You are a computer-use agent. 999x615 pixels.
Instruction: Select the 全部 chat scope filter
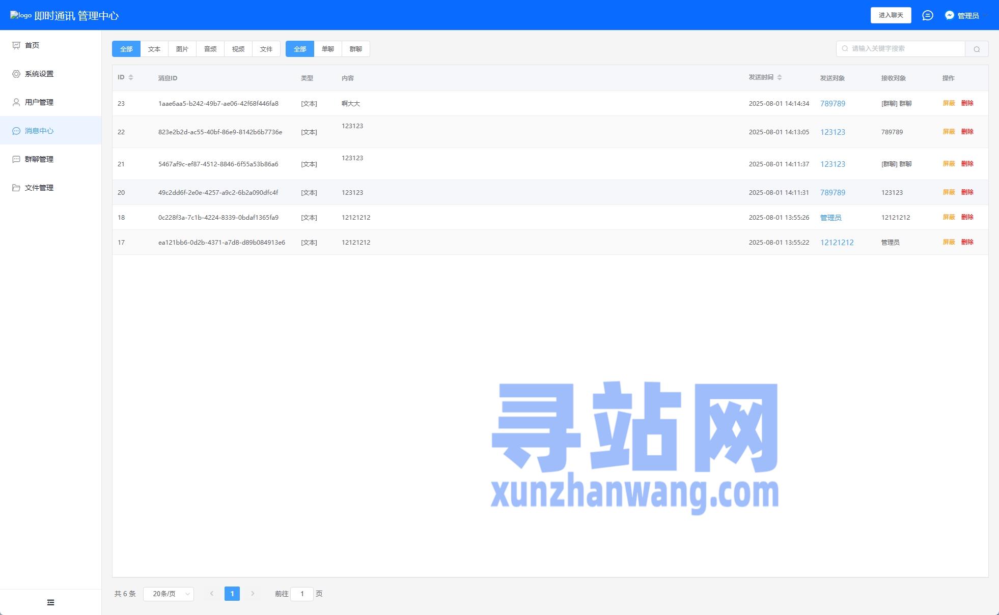pos(300,49)
